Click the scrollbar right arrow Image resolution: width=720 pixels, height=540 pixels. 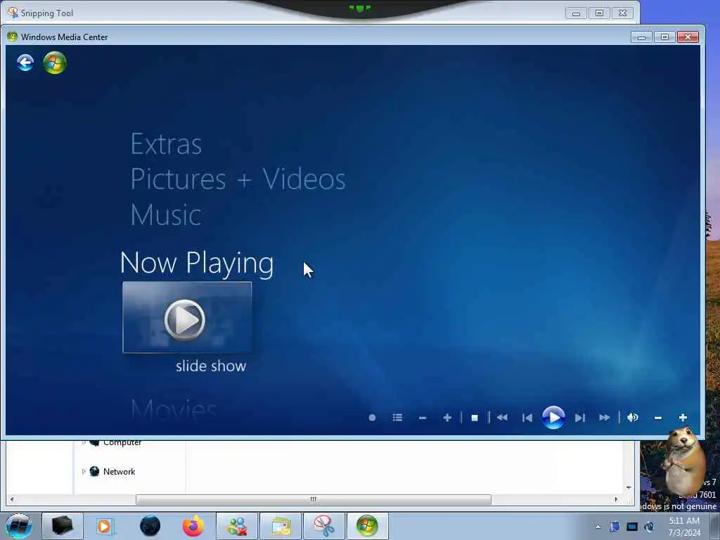tap(616, 499)
